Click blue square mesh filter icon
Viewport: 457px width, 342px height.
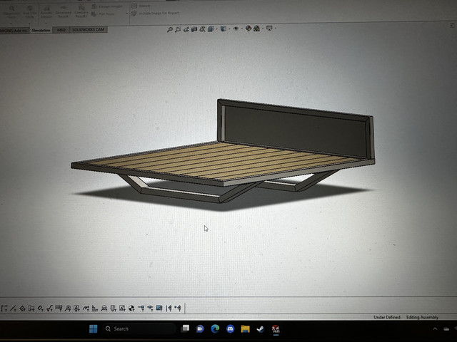click(x=159, y=308)
